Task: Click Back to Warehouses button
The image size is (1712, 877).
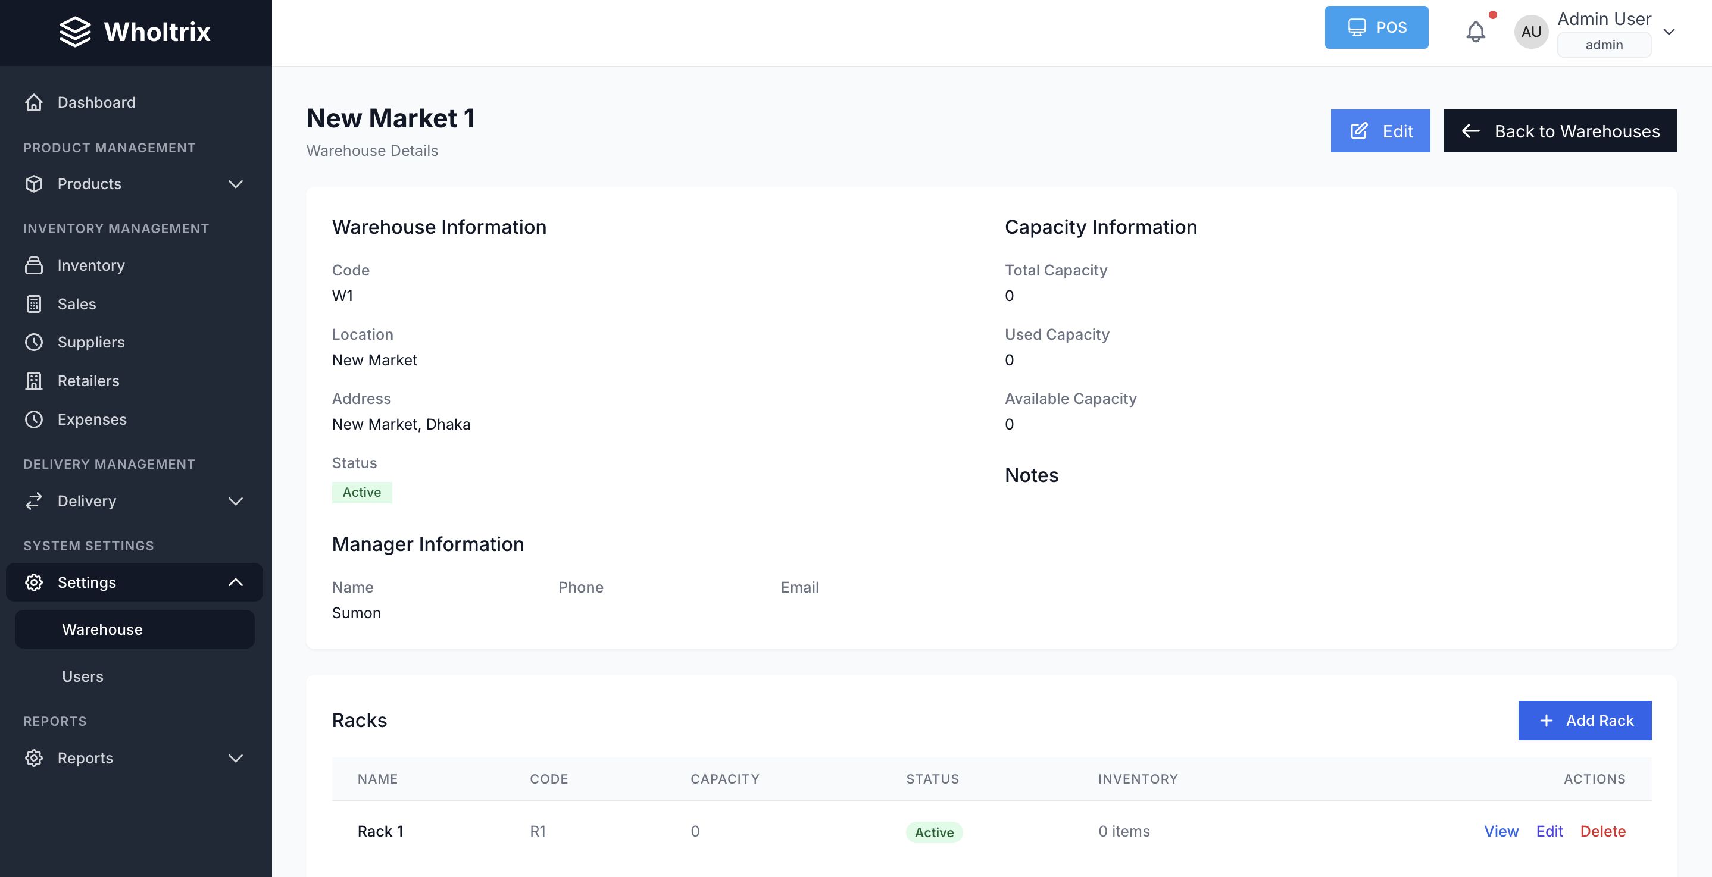Action: pyautogui.click(x=1560, y=131)
